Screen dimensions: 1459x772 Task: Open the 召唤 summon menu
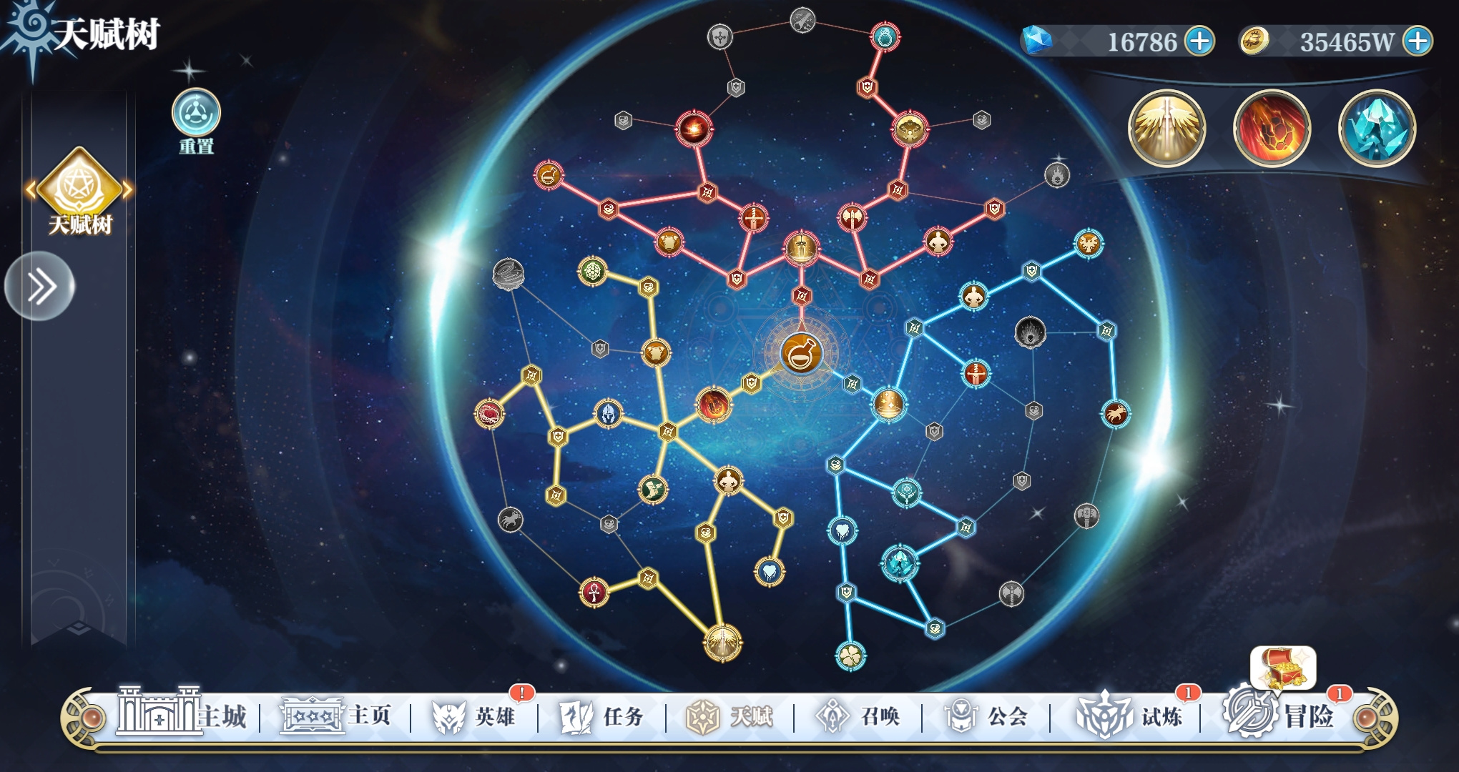click(x=858, y=716)
